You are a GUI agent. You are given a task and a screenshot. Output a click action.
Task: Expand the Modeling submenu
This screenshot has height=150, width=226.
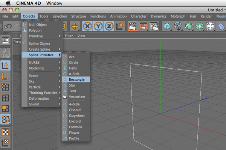pyautogui.click(x=42, y=68)
